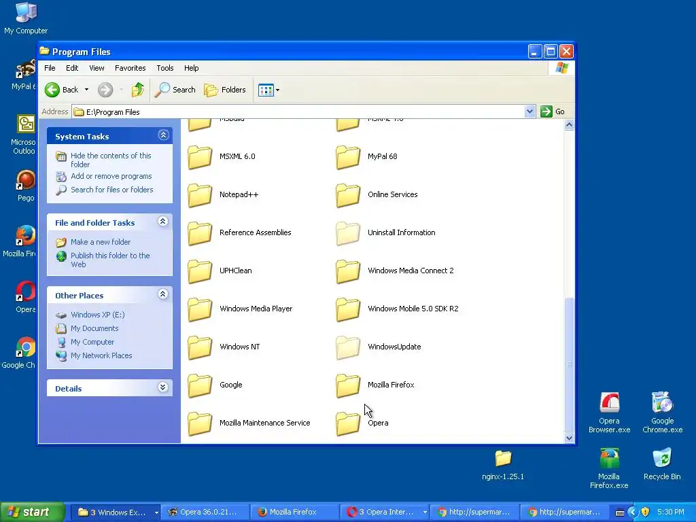Viewport: 696px width, 522px height.
Task: Select Mozilla Firefox.exe desktop icon
Action: [x=609, y=468]
